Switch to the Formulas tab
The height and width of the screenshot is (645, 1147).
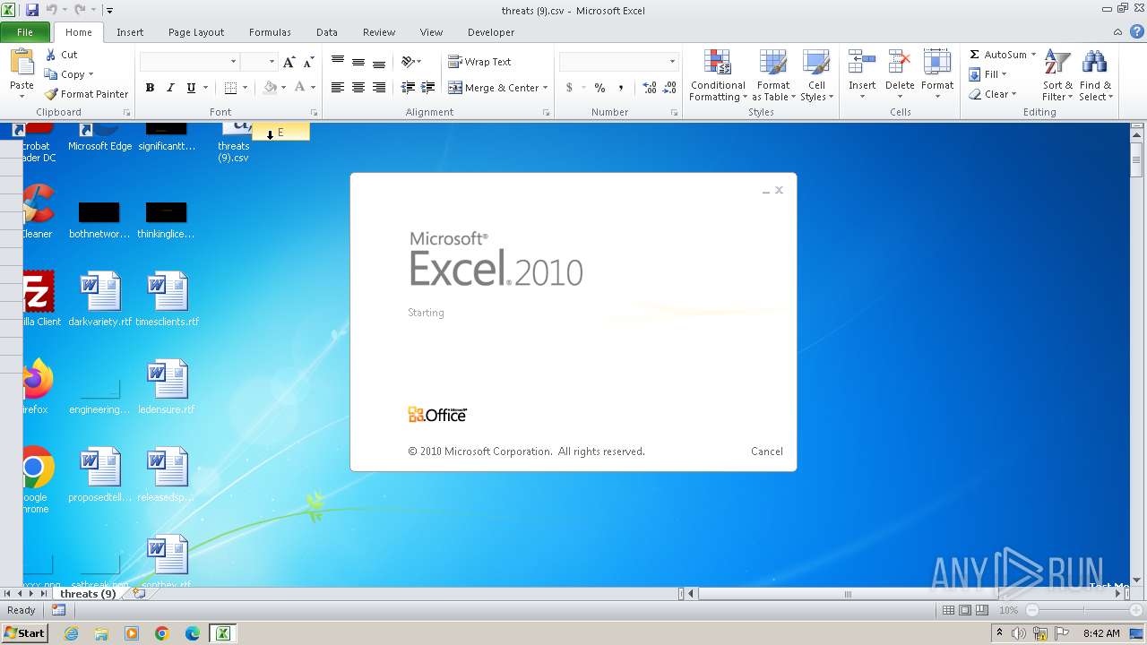(270, 32)
